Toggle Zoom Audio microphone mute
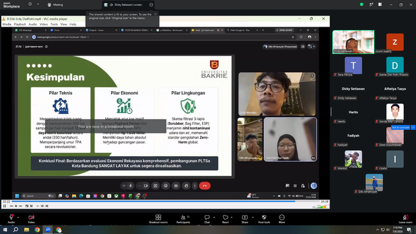Screen dimensions: 416x234 click(11, 219)
